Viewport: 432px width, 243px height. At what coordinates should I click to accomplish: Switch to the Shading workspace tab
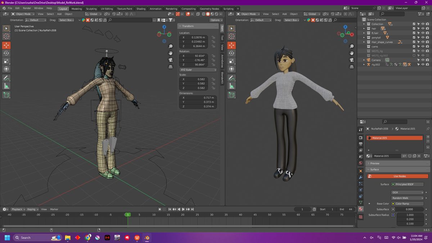point(141,9)
